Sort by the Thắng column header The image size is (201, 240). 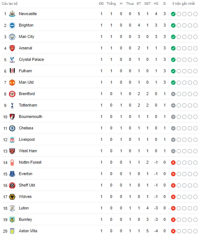click(111, 3)
